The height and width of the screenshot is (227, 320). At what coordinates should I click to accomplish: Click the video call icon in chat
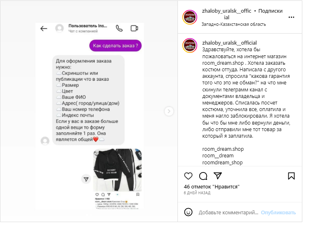134,28
